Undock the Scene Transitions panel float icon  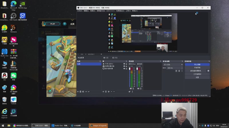[x=182, y=61]
